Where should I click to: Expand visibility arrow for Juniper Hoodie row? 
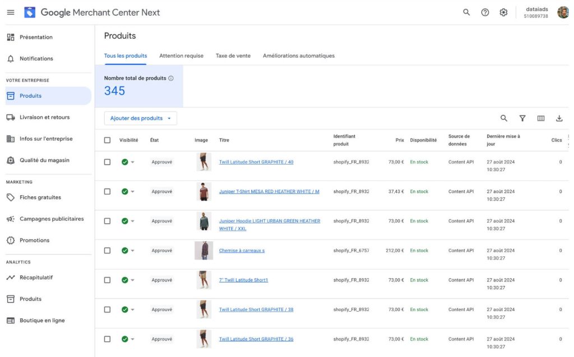132,221
